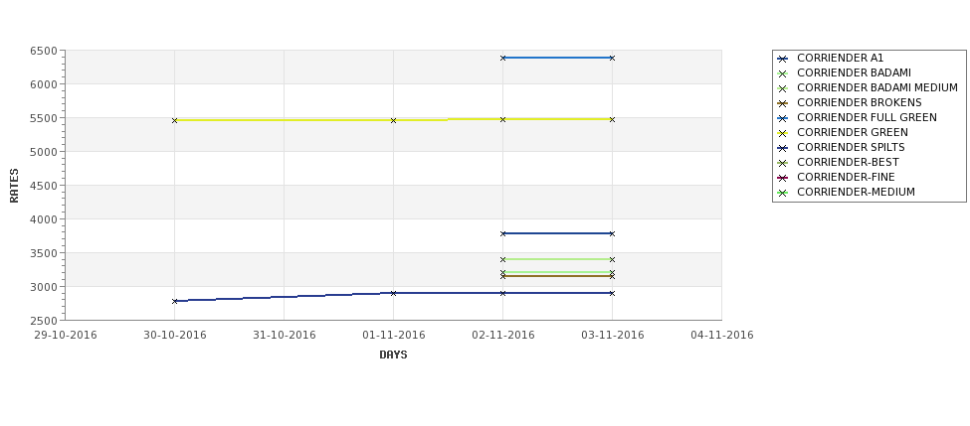Click the FULL GREEN data point on 03-11-2016
970x426 pixels.
pos(613,58)
